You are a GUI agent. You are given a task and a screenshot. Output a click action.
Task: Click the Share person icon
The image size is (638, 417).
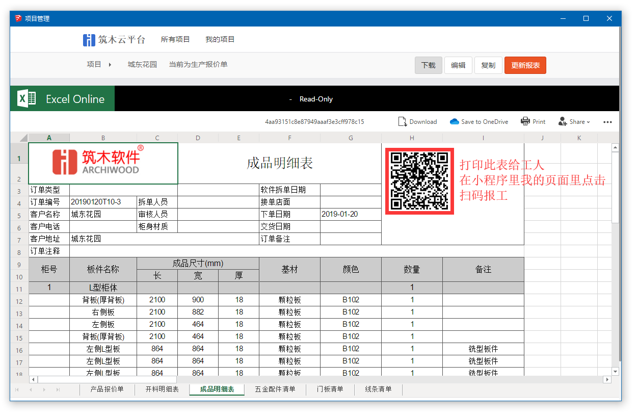(563, 121)
